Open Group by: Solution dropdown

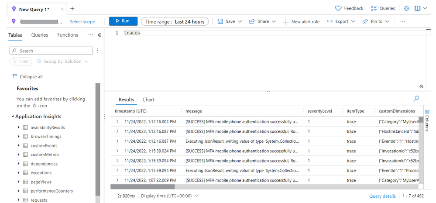tap(62, 62)
